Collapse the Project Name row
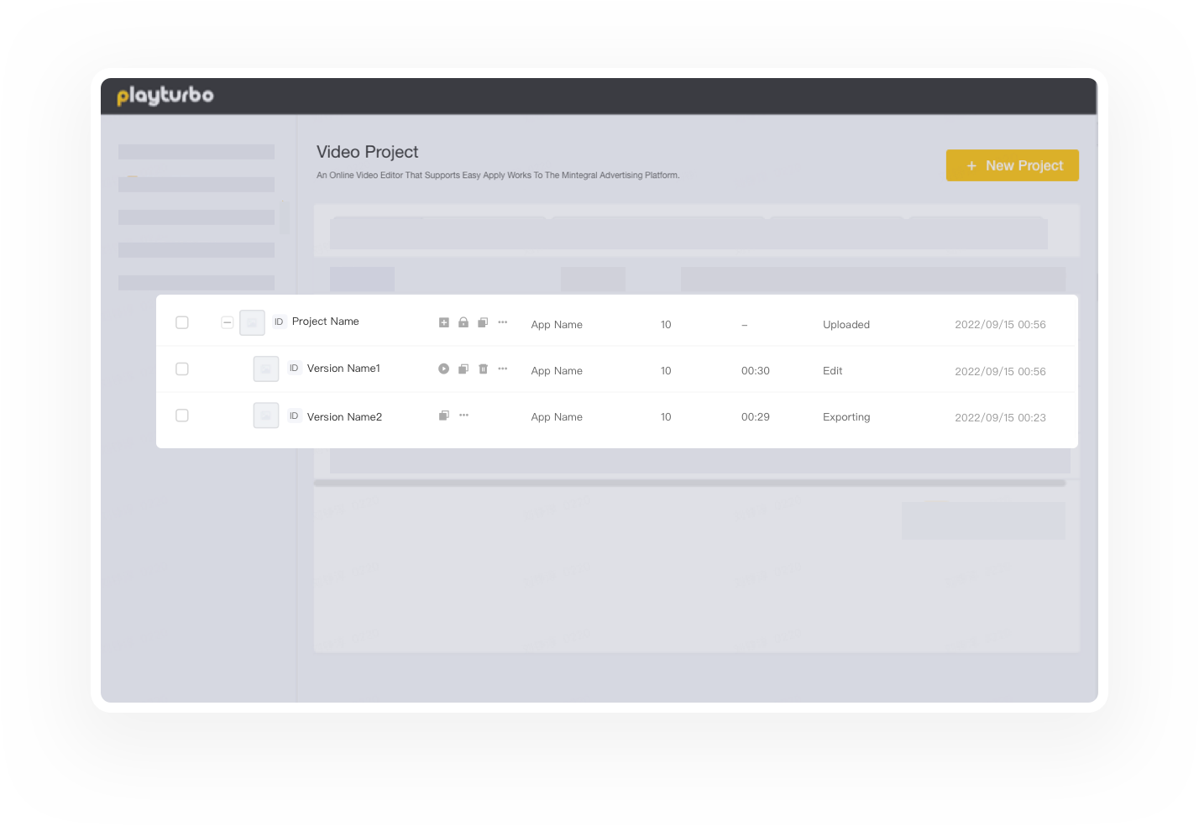Viewport: 1199px width, 826px height. point(227,322)
